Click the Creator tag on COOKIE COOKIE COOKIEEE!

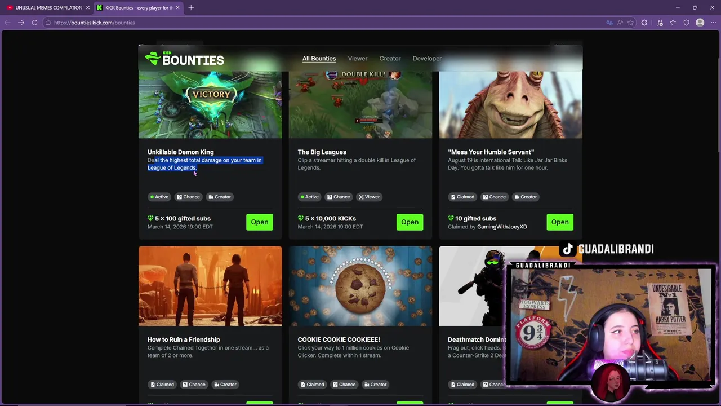375,385
